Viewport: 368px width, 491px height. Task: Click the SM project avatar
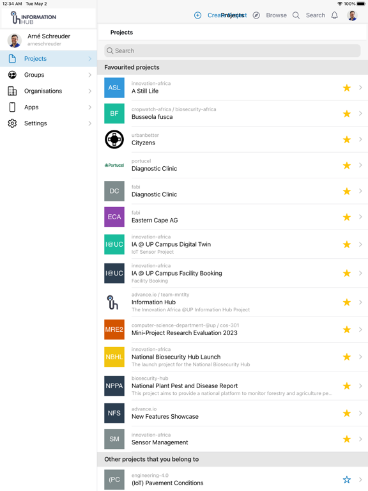(114, 439)
